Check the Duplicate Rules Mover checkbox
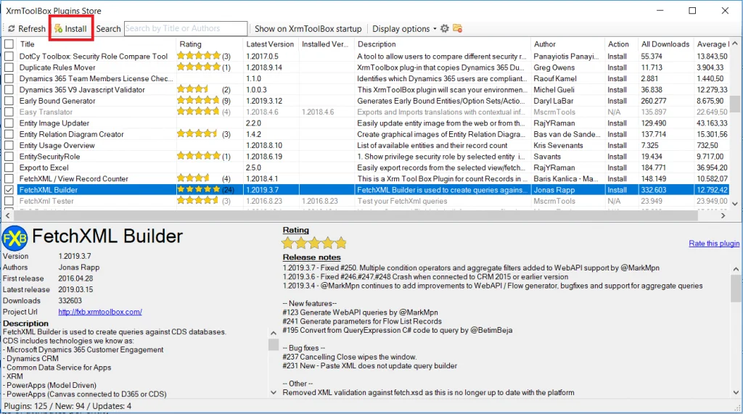The image size is (743, 414). pos(9,67)
